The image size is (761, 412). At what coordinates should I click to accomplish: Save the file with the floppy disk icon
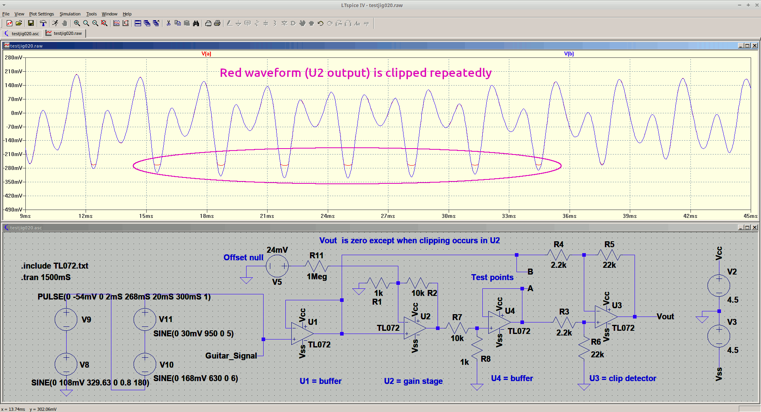[31, 23]
